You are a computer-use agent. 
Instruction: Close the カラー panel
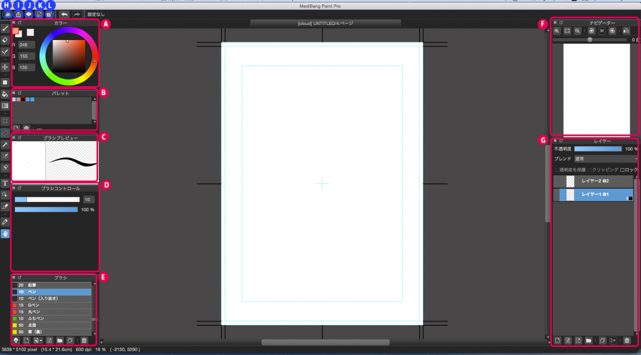pos(14,23)
